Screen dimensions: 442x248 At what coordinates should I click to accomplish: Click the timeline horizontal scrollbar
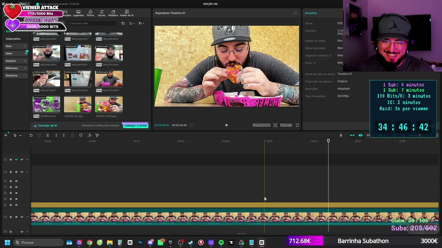click(x=242, y=234)
